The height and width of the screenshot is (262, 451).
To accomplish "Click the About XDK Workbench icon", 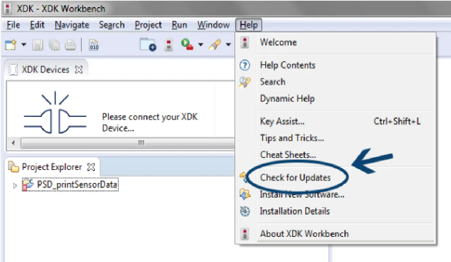I will pos(245,234).
